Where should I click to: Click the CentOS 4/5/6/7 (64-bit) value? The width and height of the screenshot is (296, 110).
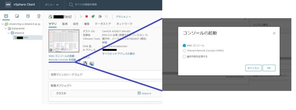click(x=116, y=31)
